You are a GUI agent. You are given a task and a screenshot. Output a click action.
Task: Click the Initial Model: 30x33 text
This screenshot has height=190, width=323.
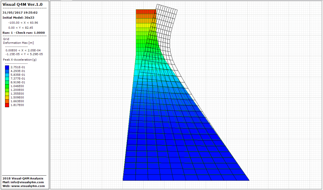coord(18,18)
